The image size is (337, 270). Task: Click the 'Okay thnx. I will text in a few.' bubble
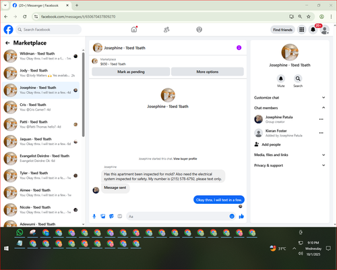coord(219,200)
